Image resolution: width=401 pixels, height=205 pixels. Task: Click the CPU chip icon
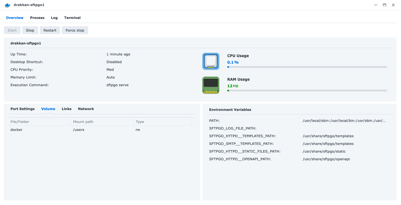pyautogui.click(x=211, y=61)
